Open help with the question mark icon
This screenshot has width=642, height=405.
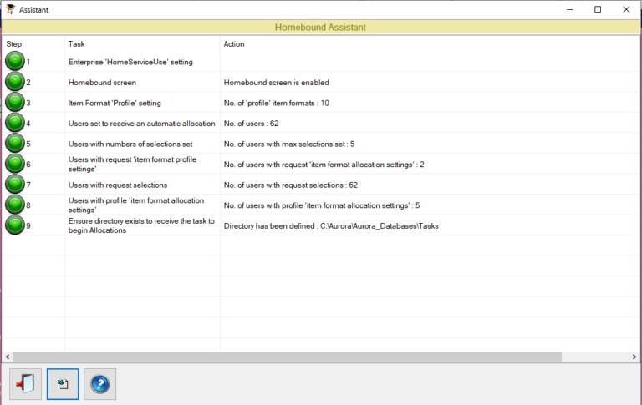100,384
